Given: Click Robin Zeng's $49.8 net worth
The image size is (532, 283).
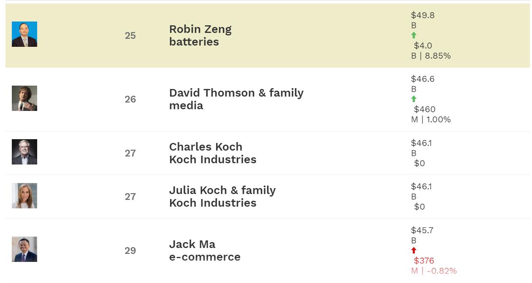Looking at the screenshot, I should (x=423, y=16).
